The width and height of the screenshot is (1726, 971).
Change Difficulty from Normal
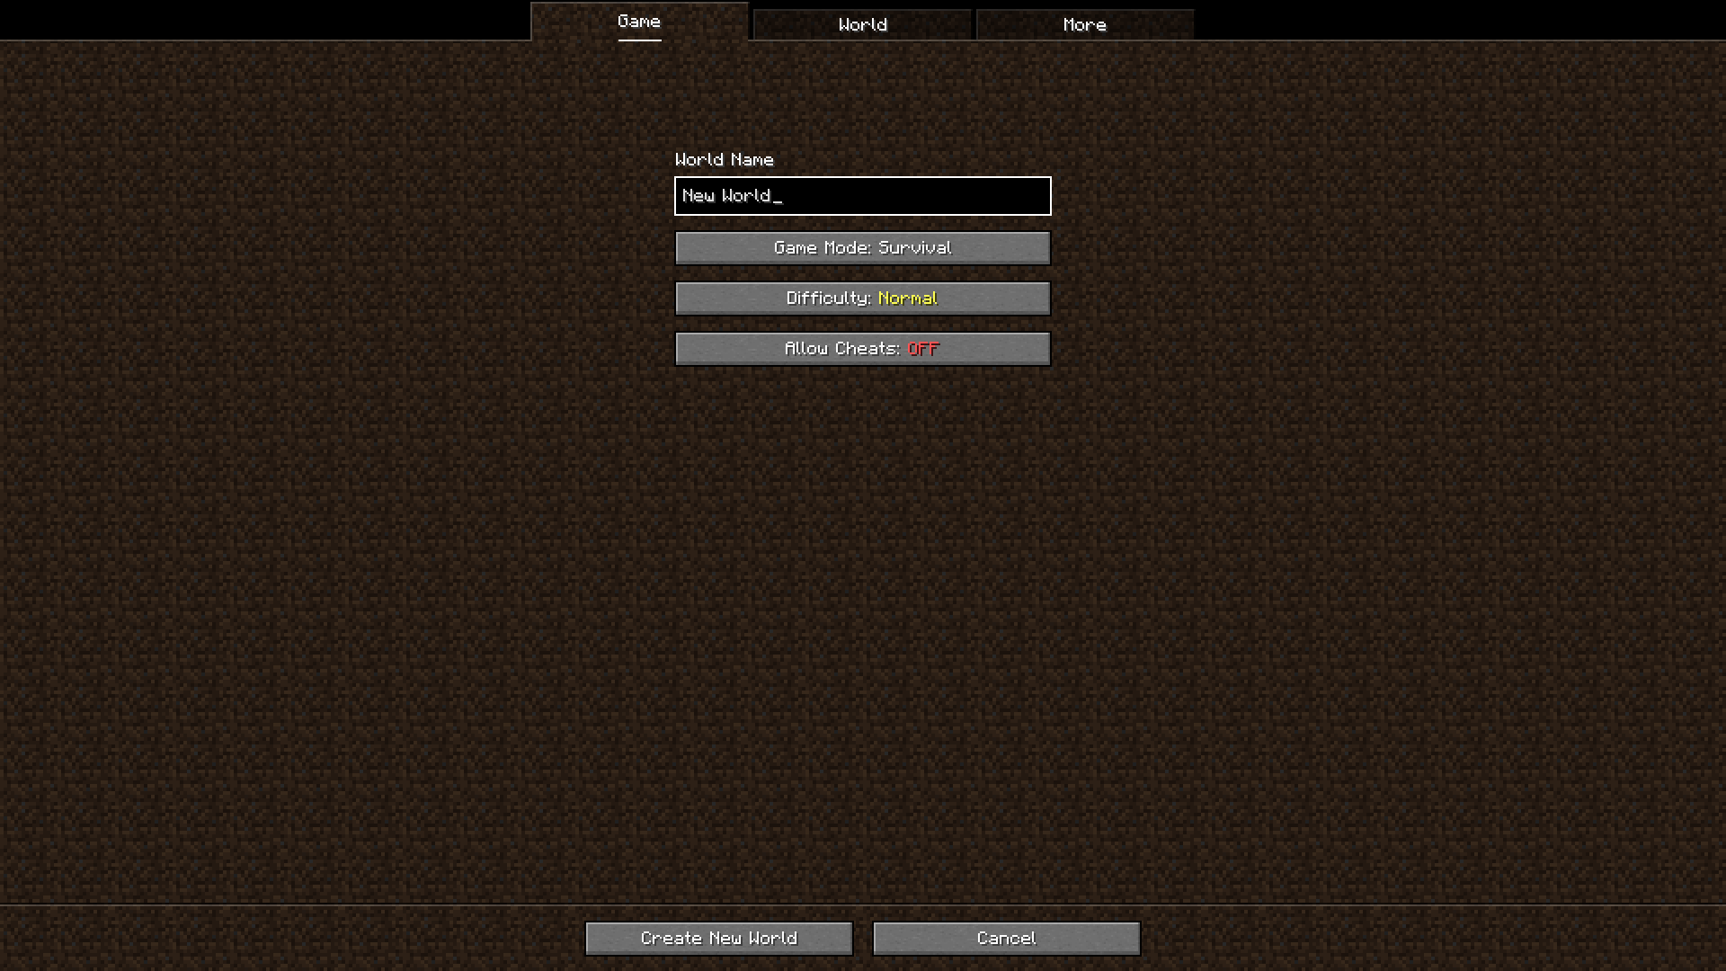click(863, 298)
